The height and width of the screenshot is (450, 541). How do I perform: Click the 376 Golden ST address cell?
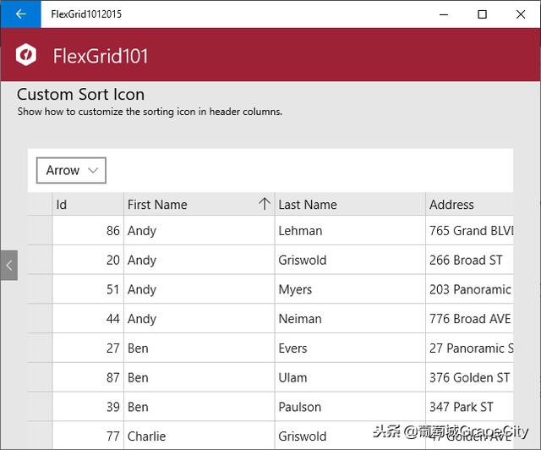470,377
